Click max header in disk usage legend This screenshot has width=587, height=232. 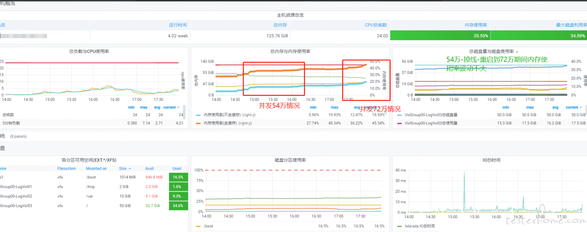click(530, 107)
